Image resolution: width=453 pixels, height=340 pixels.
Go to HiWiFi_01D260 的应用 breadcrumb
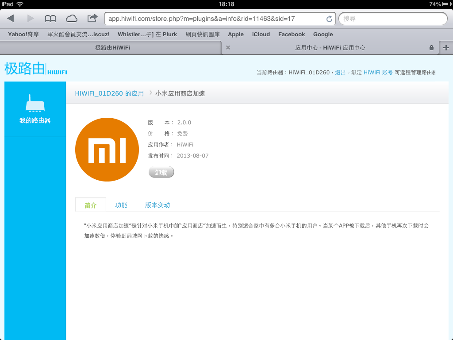pyautogui.click(x=109, y=93)
